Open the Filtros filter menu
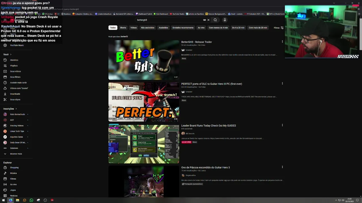 point(279,28)
